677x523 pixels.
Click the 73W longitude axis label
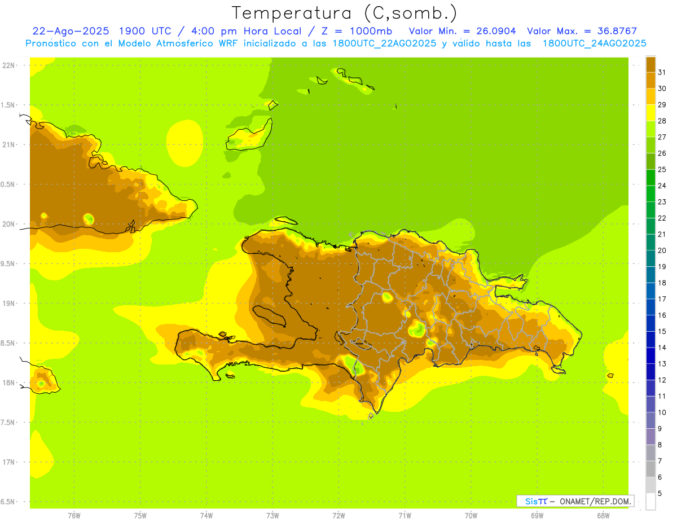272,516
